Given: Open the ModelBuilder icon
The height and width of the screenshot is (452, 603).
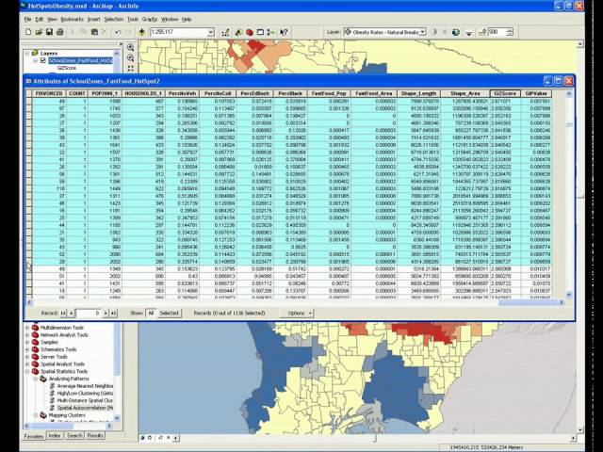Looking at the screenshot, I should click(x=271, y=32).
